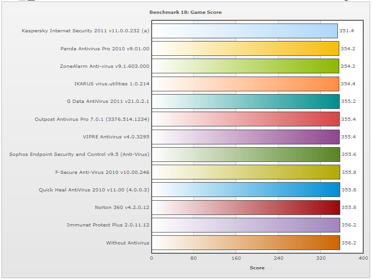Select the F-Secure Anti-Virus 2010 label
The image size is (372, 280).
pyautogui.click(x=102, y=173)
